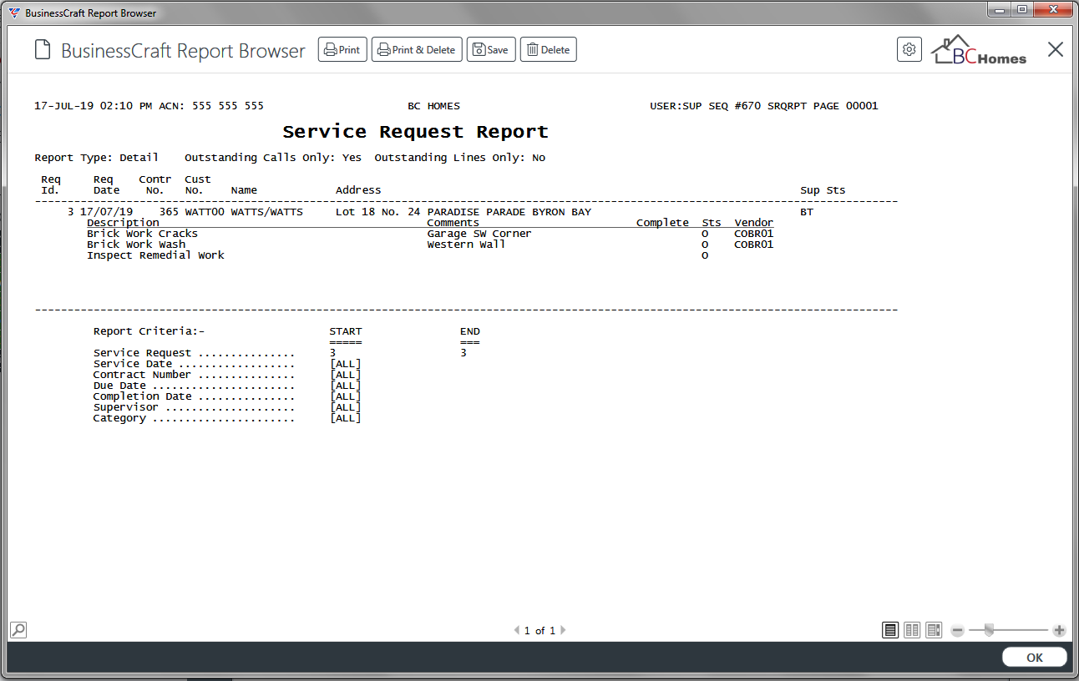
Task: Delete the report with the Delete button
Action: pos(549,50)
